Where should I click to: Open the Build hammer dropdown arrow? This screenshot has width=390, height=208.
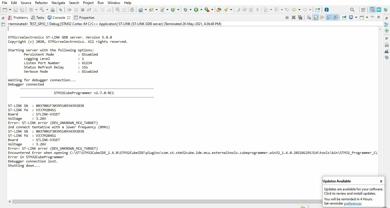[x=47, y=10]
